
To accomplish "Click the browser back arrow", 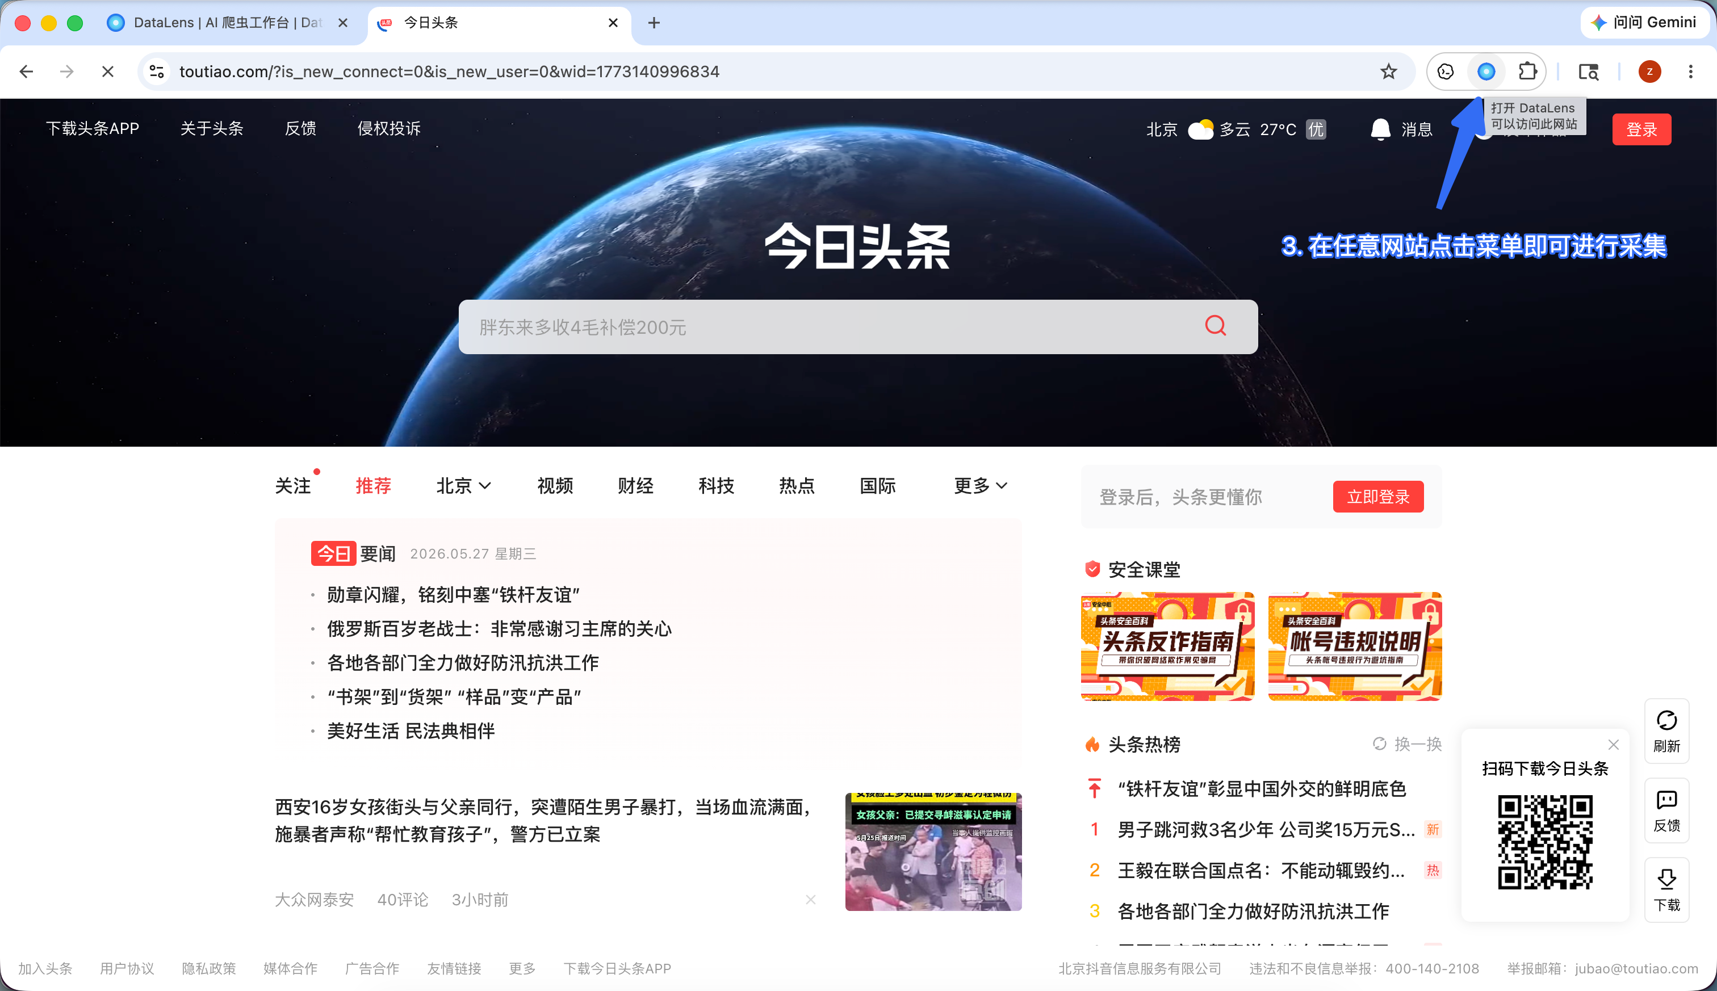I will tap(26, 72).
